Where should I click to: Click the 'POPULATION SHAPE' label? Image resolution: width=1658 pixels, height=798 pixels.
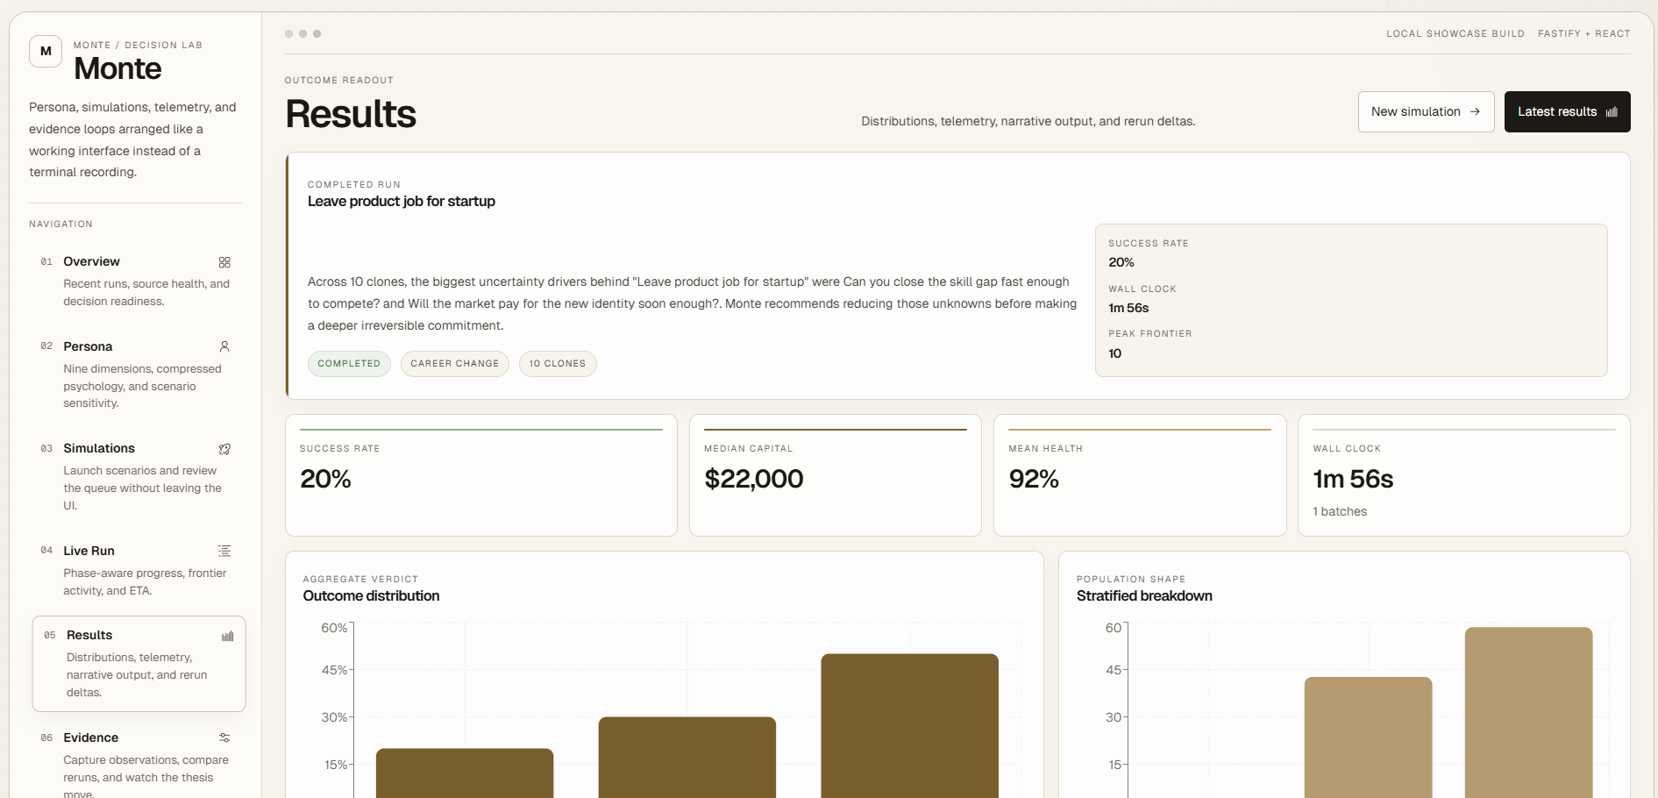pos(1131,580)
